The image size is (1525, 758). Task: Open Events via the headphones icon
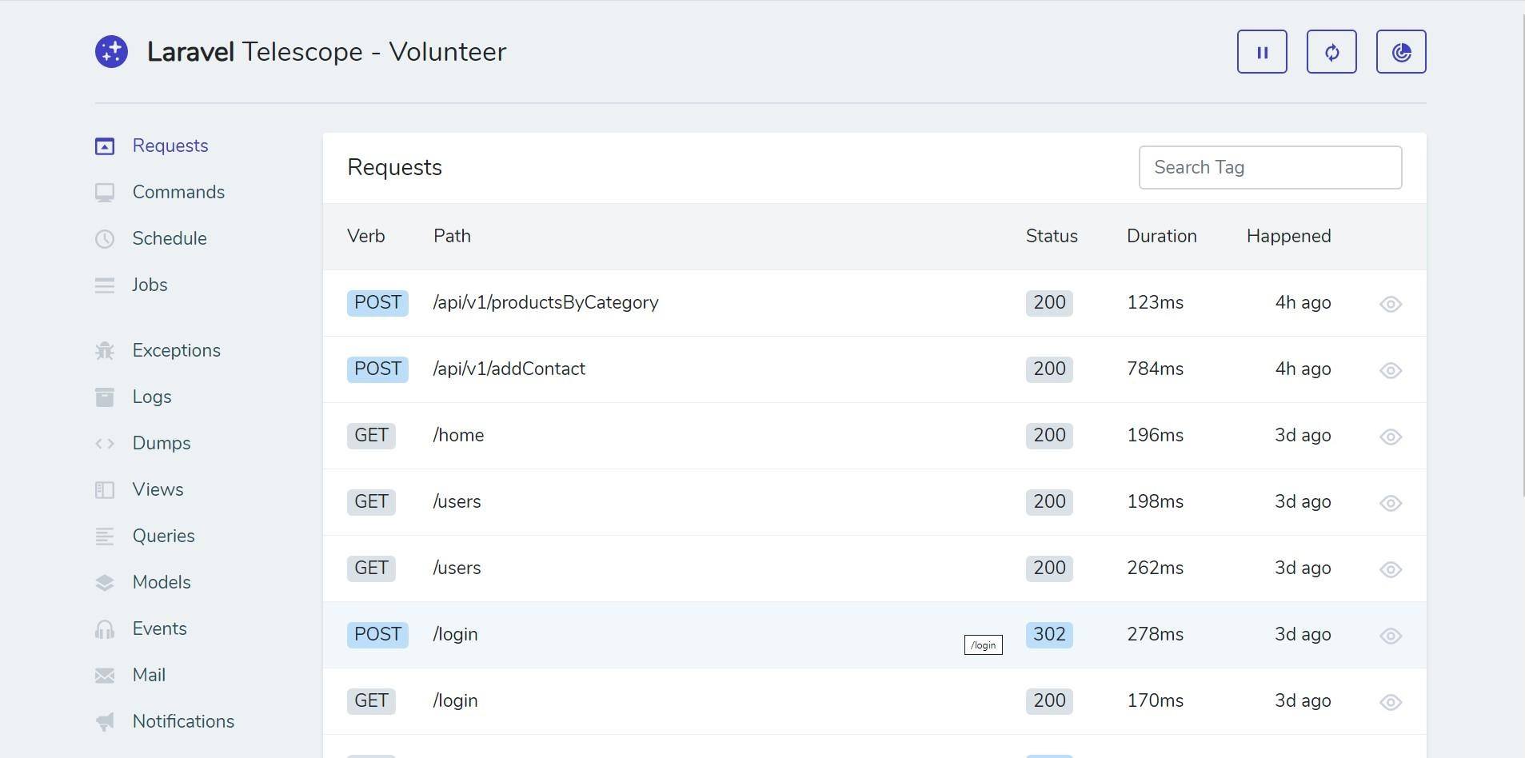point(105,628)
